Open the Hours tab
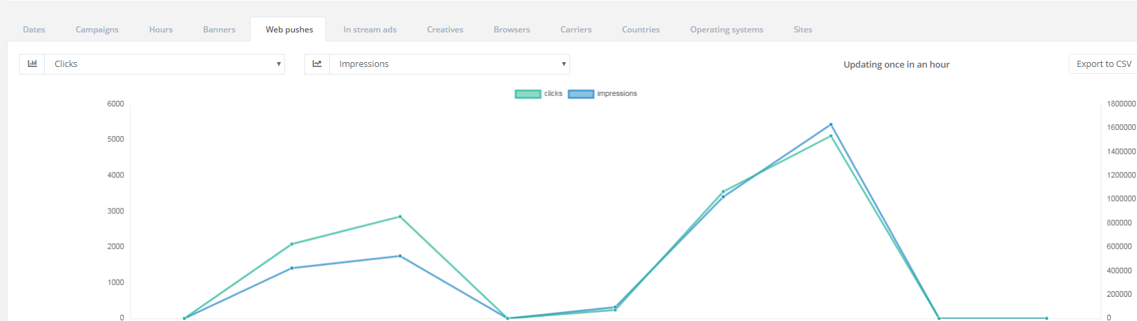The width and height of the screenshot is (1137, 321). tap(161, 30)
